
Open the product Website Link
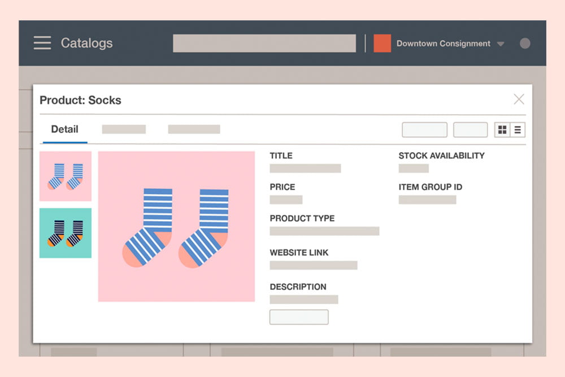pyautogui.click(x=314, y=265)
